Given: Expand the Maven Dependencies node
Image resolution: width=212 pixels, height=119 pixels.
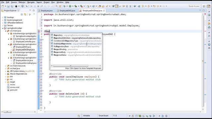Looking at the screenshot, I should click(6, 74).
